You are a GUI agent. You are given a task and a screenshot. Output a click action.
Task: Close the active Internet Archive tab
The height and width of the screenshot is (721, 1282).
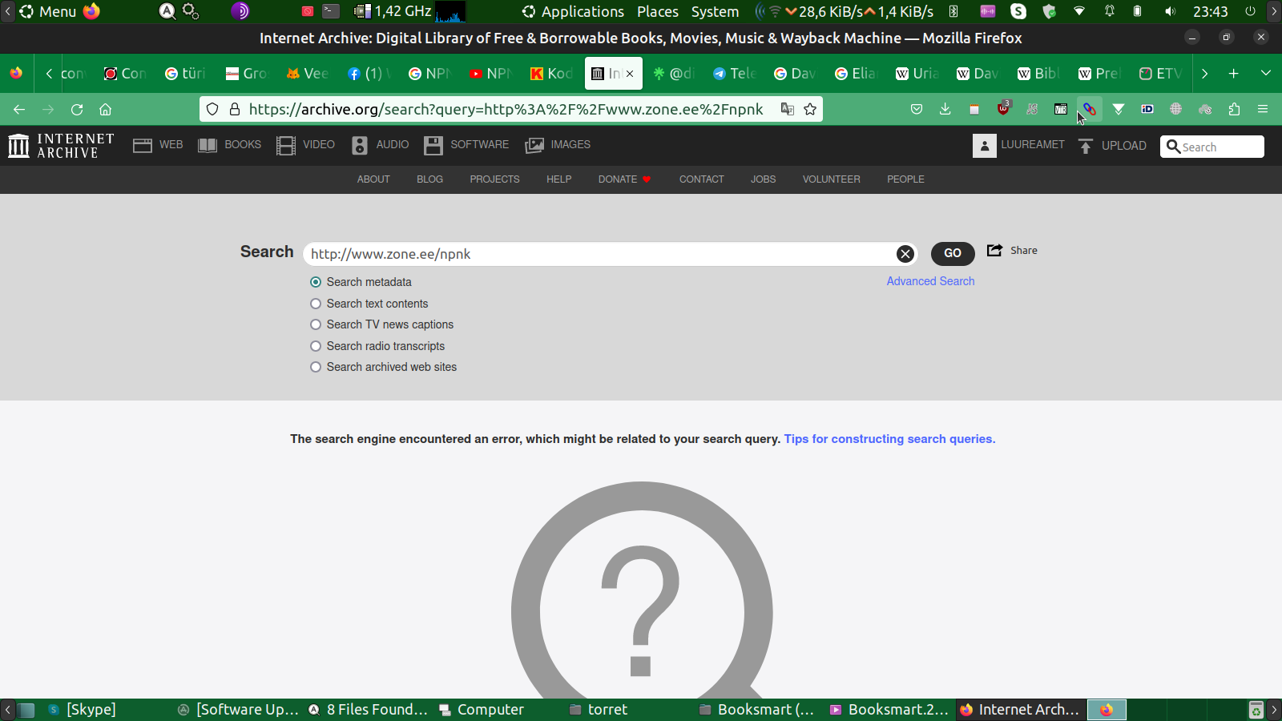click(x=630, y=74)
